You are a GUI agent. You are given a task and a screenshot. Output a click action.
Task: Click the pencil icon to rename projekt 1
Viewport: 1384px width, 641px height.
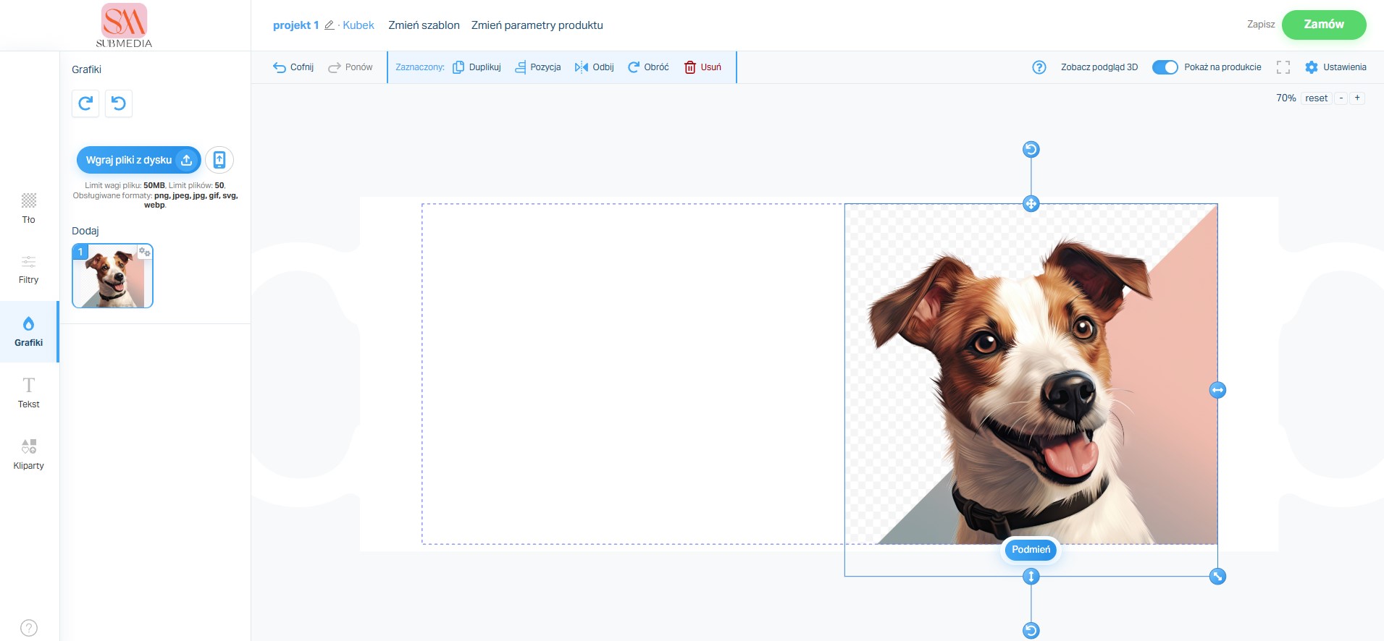tap(330, 25)
